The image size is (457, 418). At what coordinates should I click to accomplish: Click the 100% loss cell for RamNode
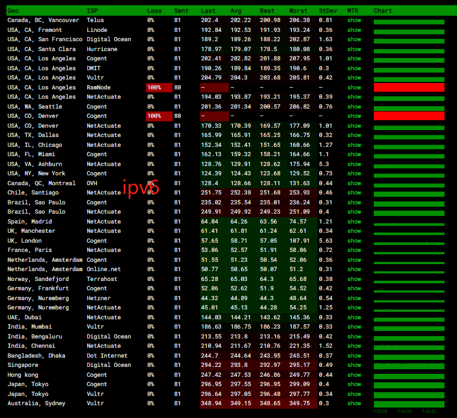tap(159, 87)
